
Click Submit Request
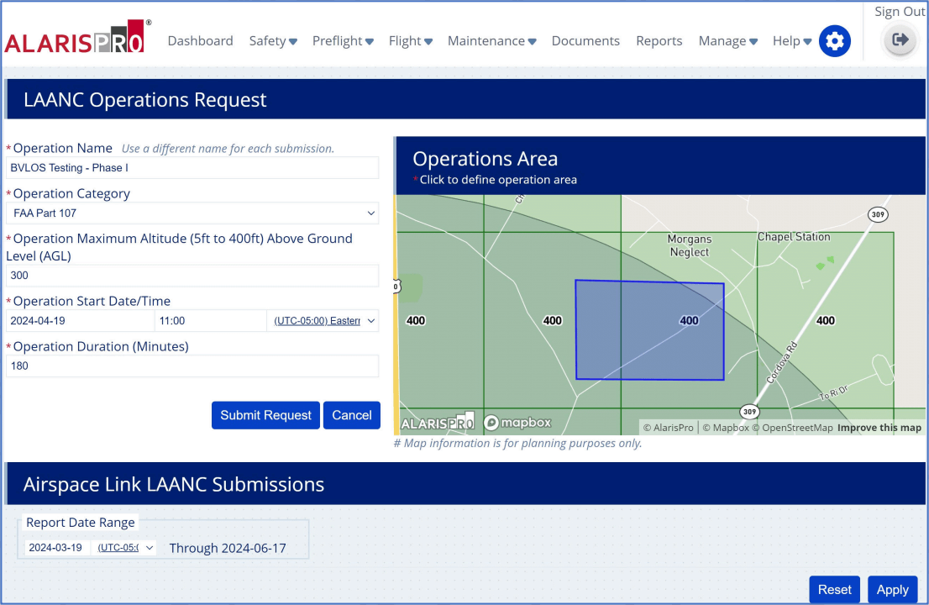click(265, 415)
